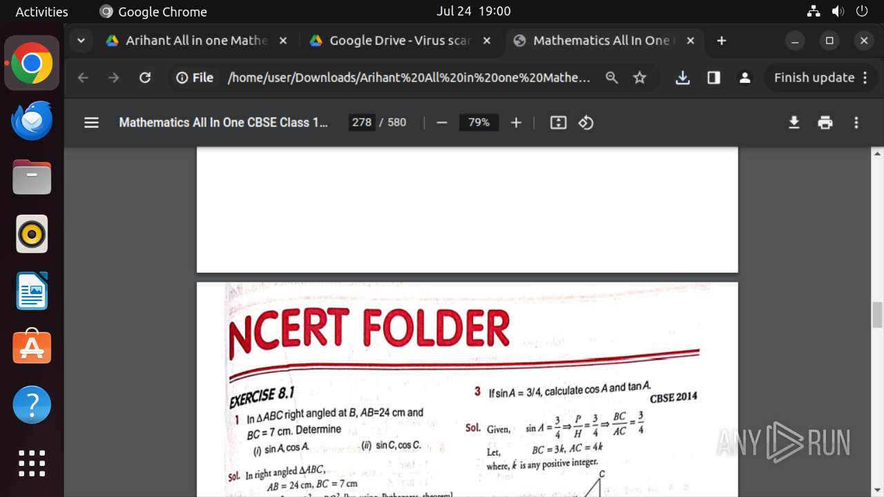Bookmark this tab with star icon
This screenshot has width=884, height=497.
(640, 78)
